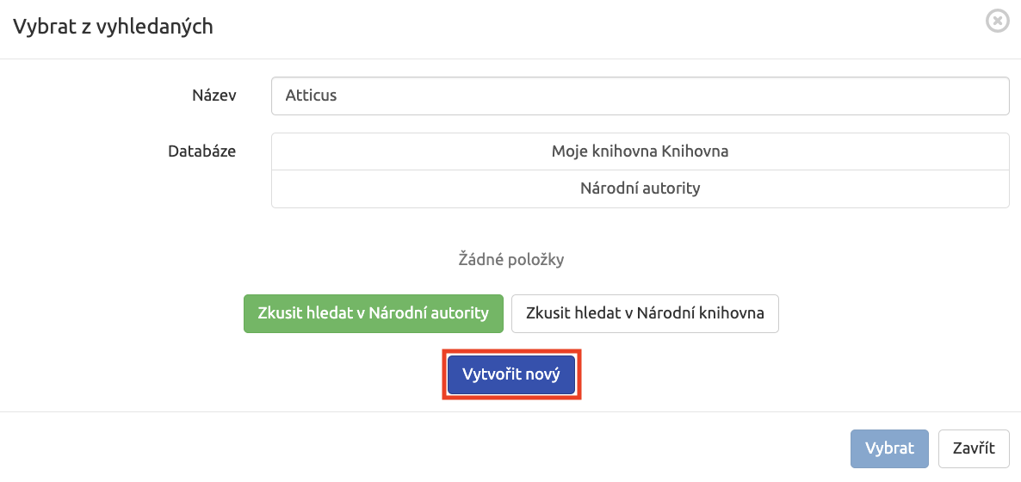
Task: Click the Žádné položky message
Action: pyautogui.click(x=510, y=261)
